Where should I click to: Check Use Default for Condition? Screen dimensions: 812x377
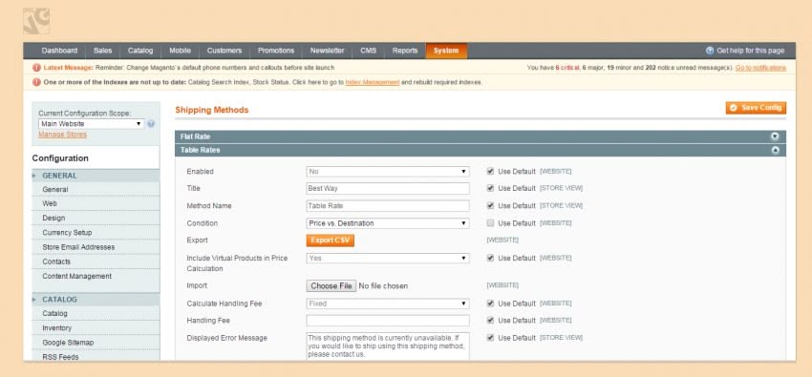(490, 223)
